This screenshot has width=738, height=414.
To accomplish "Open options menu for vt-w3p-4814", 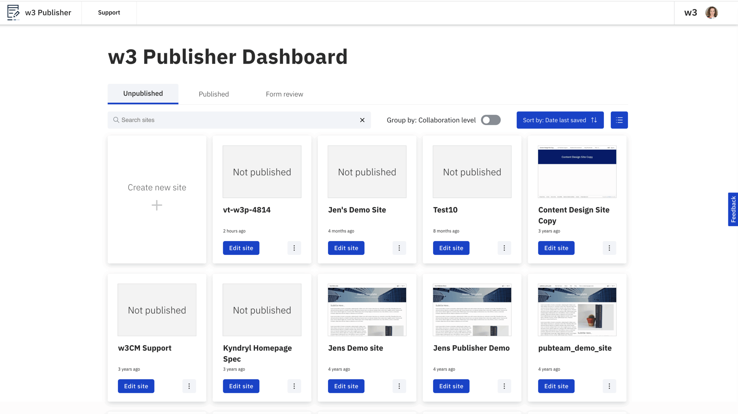I will point(294,248).
